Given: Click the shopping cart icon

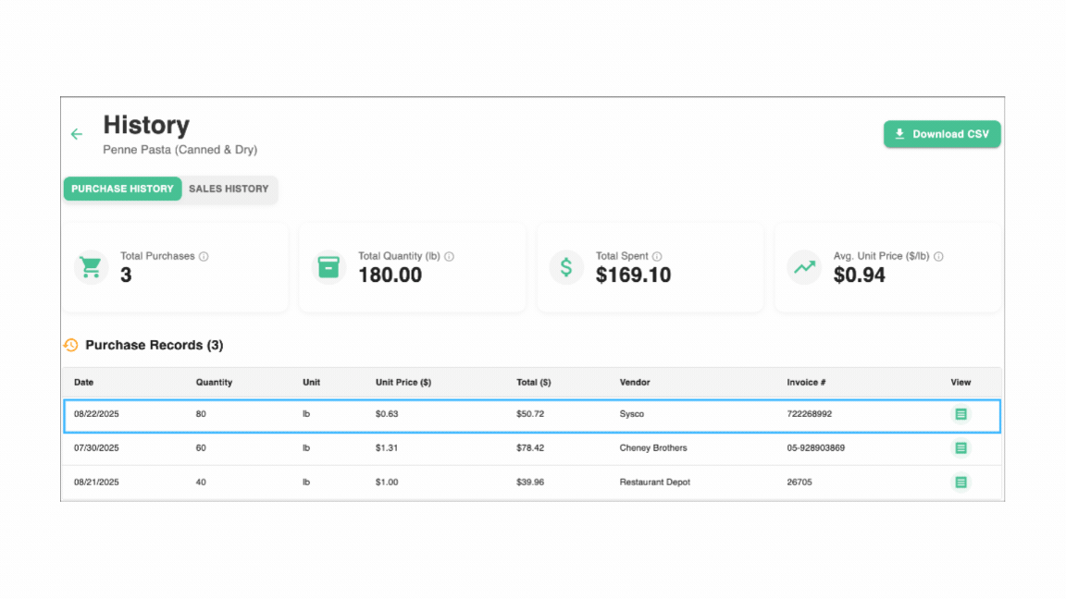Looking at the screenshot, I should click(91, 267).
